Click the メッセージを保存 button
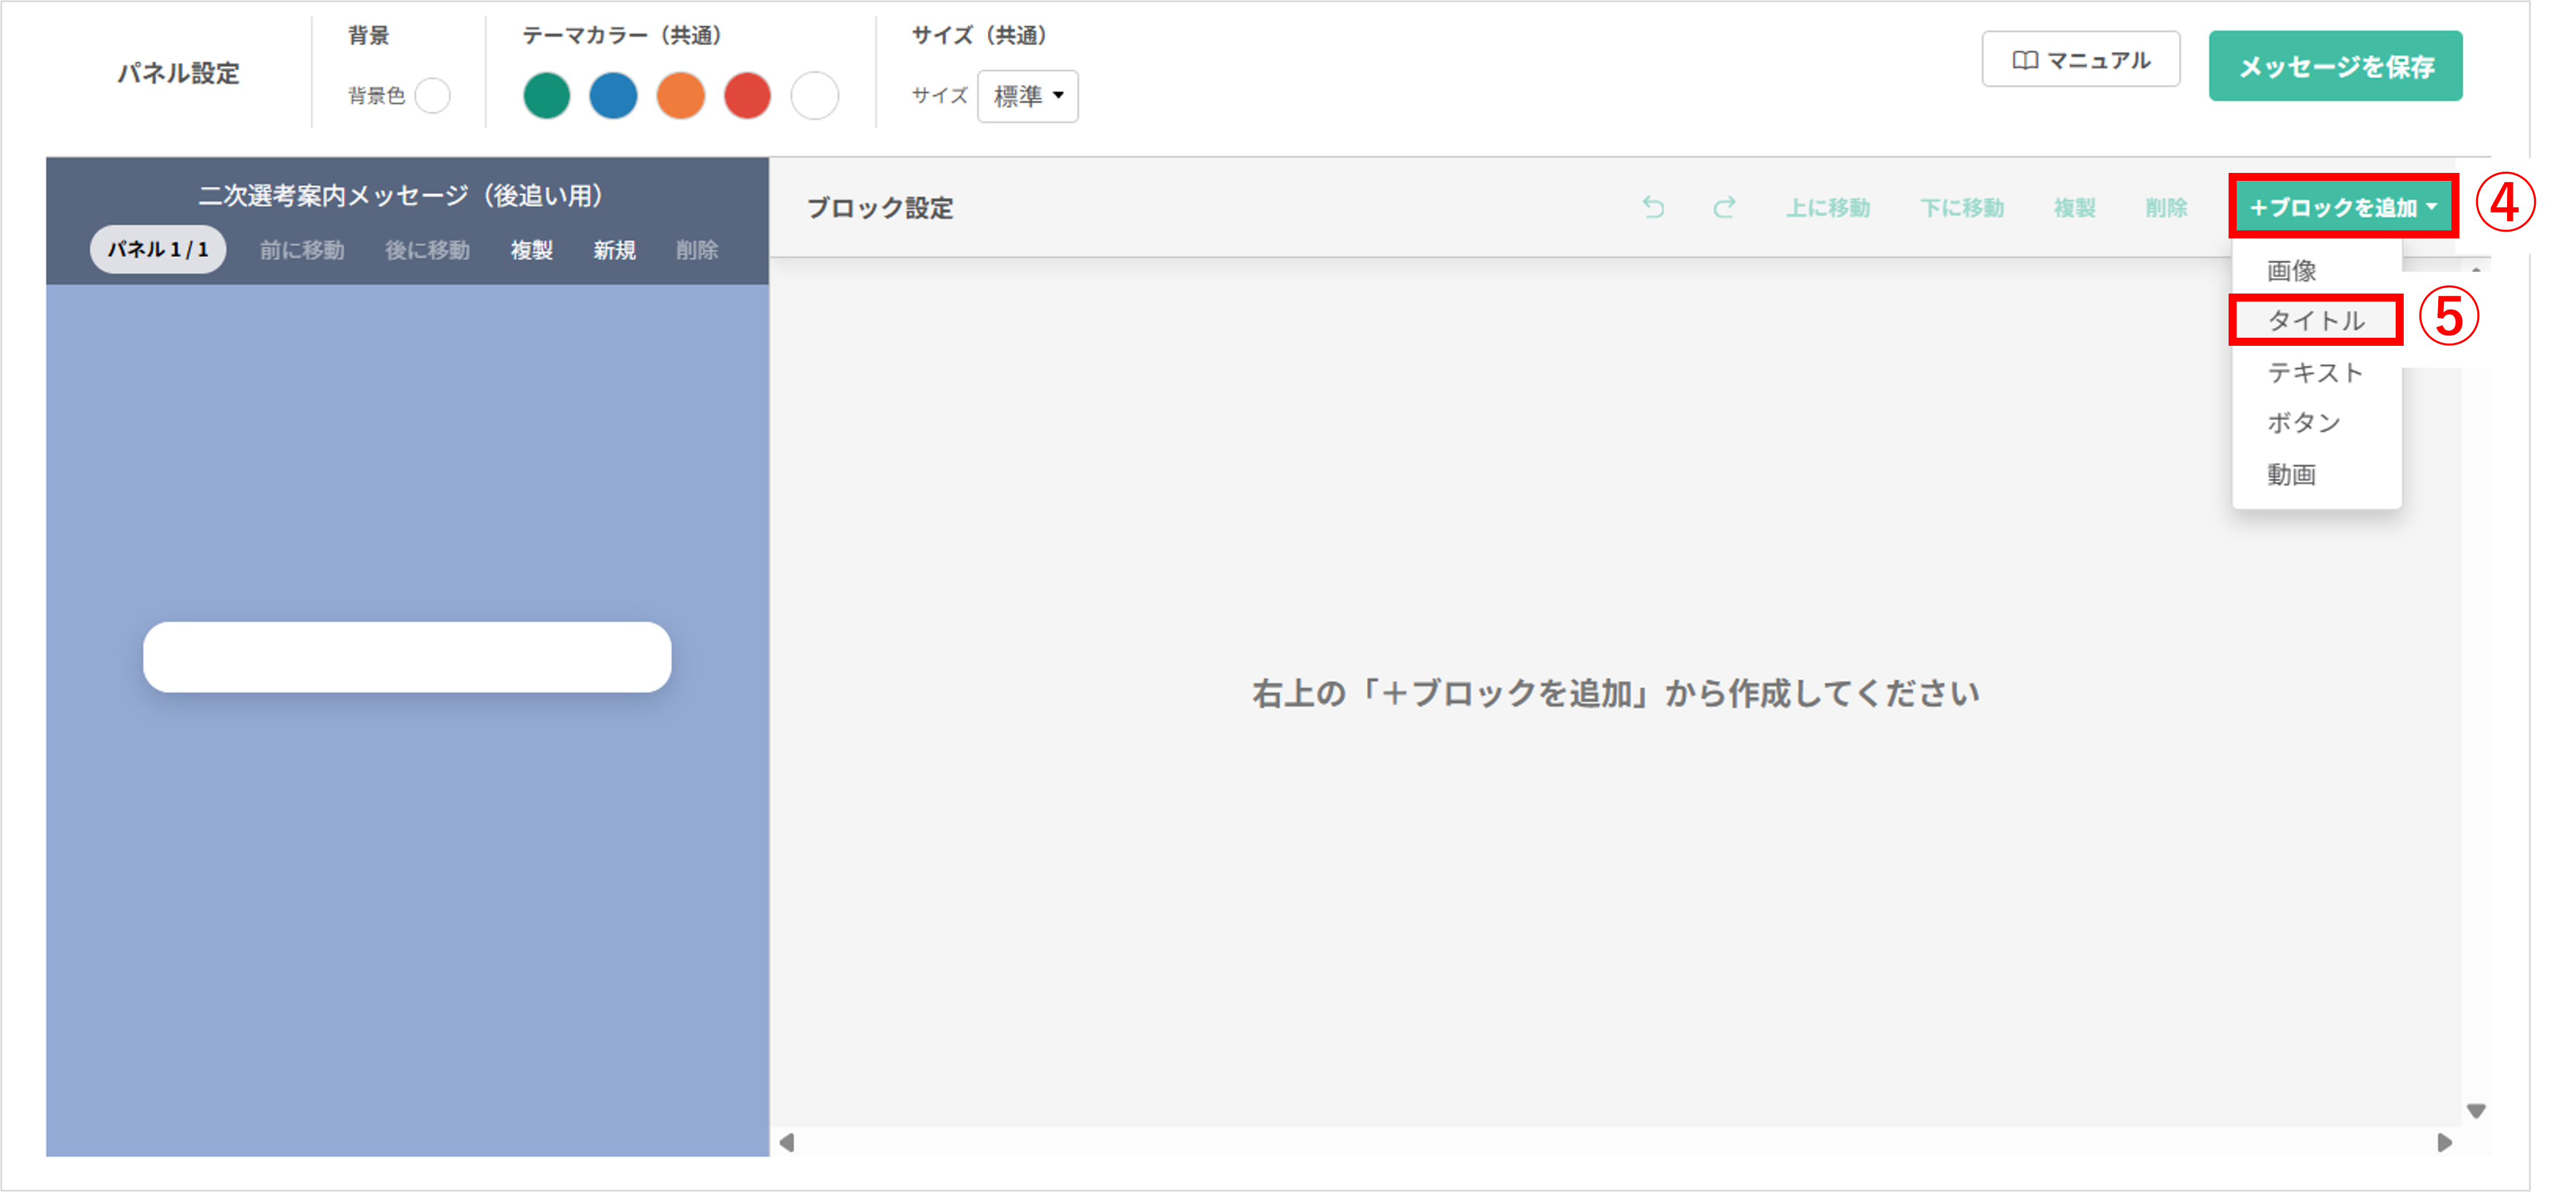2576x1192 pixels. [x=2335, y=66]
